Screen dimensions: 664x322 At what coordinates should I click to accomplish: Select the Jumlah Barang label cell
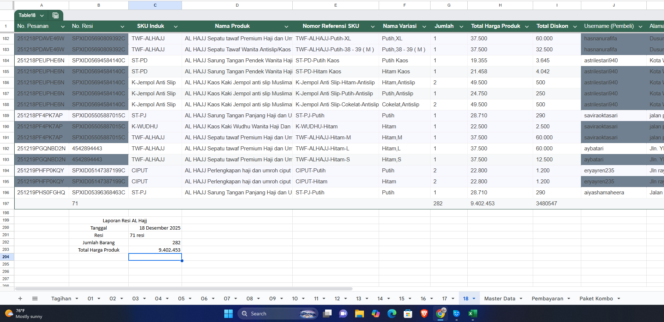click(99, 242)
